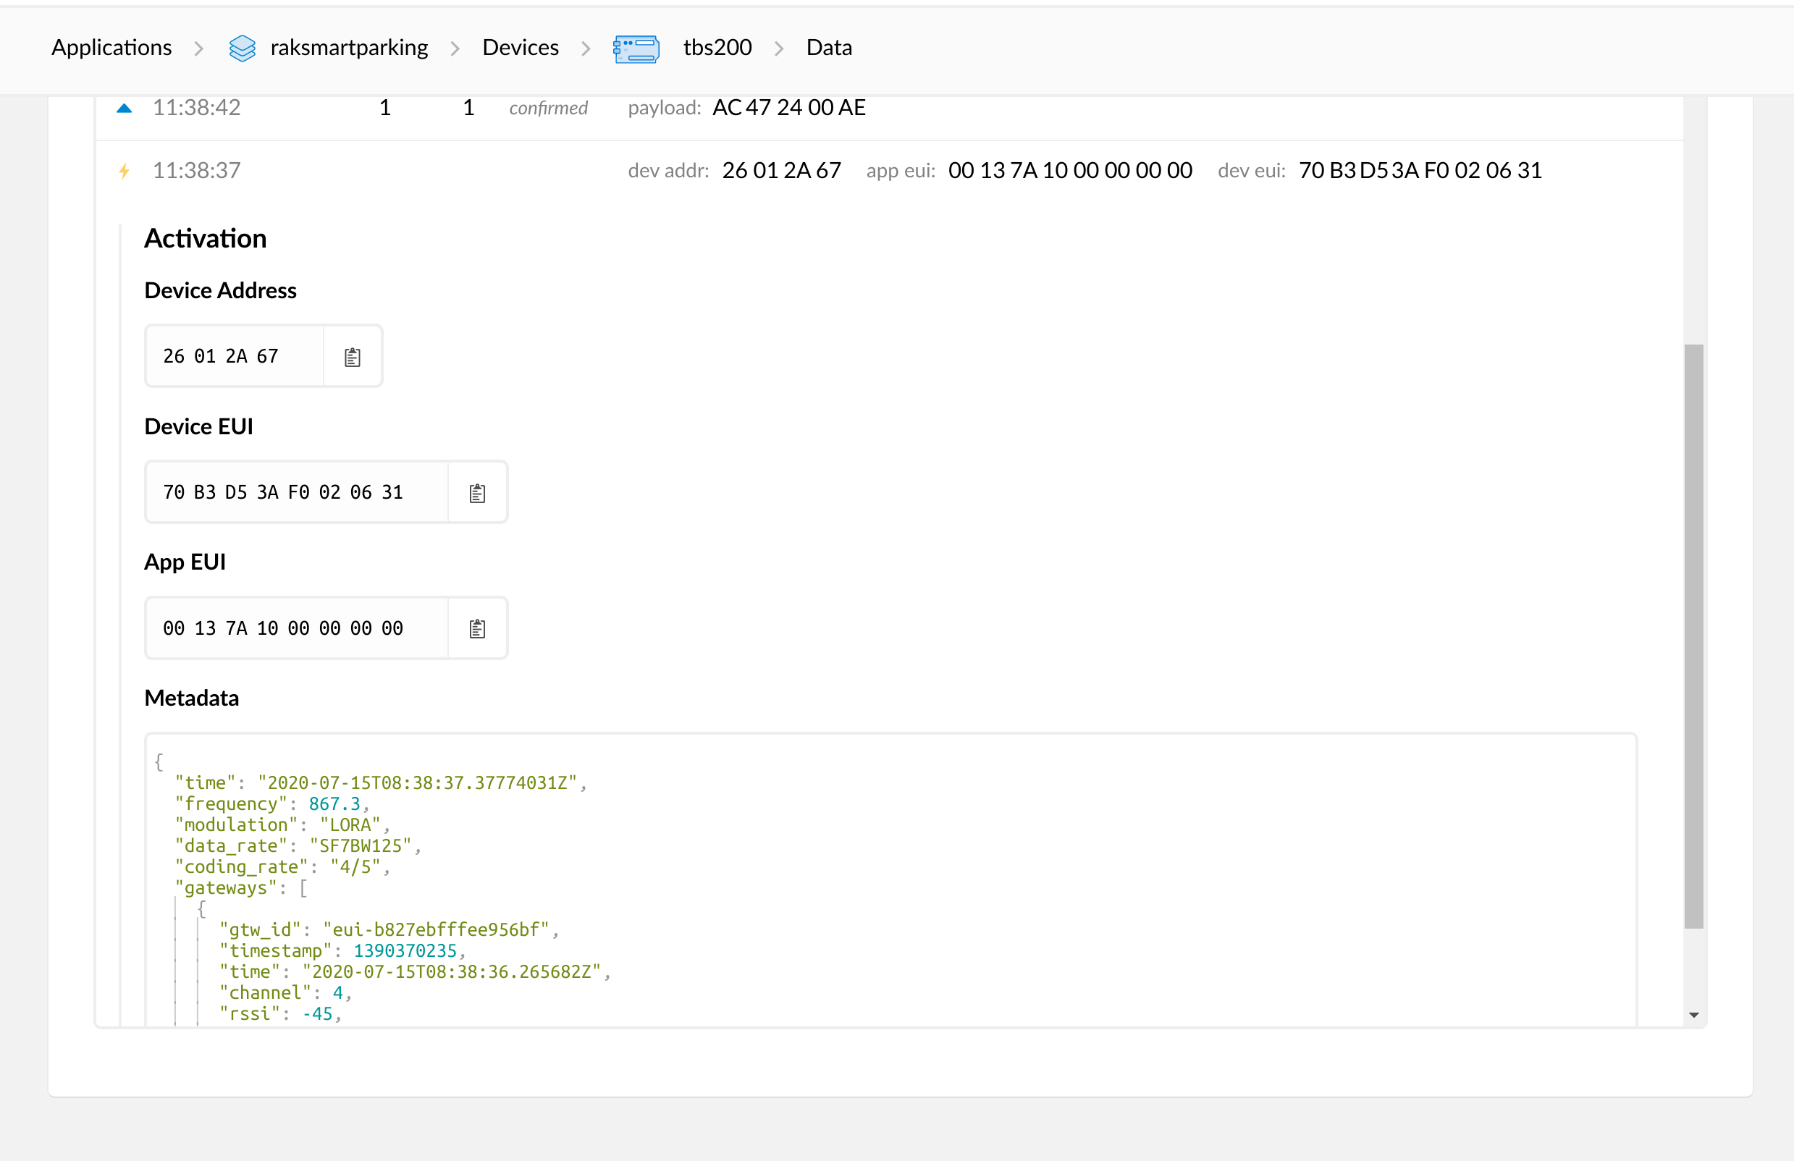Click the confirmed label in the uplink row

[x=548, y=108]
